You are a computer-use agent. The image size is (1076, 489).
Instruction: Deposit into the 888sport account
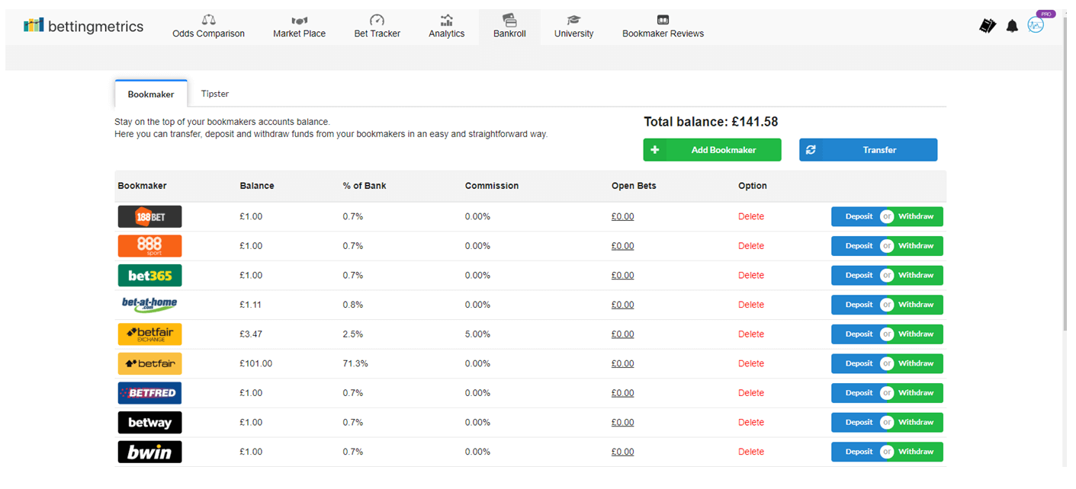[857, 246]
